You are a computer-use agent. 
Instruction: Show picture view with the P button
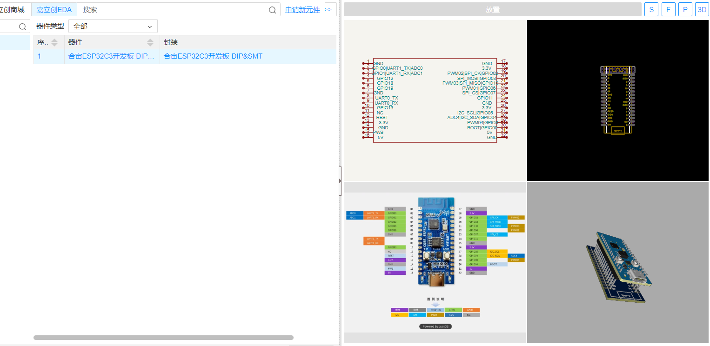(685, 9)
